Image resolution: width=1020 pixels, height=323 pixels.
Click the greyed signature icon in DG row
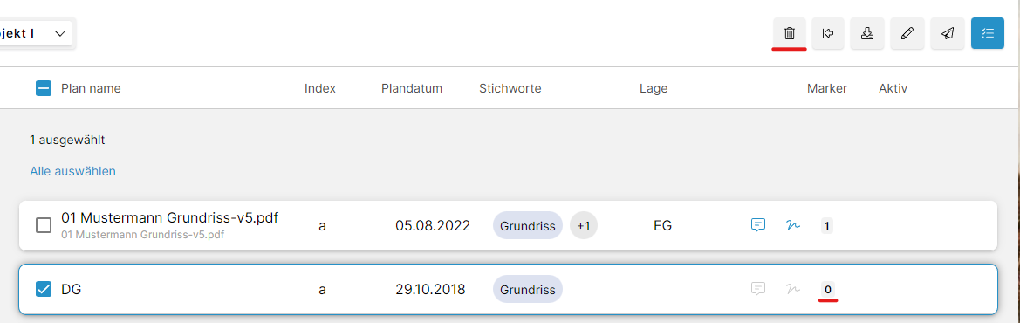(x=792, y=288)
